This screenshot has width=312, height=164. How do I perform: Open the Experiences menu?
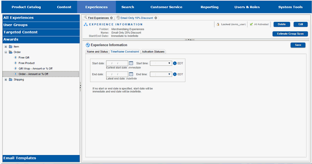[x=96, y=7]
